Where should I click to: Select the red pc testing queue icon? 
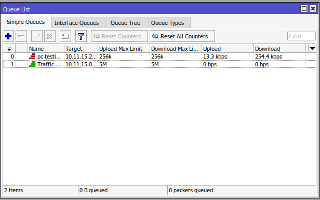(32, 56)
